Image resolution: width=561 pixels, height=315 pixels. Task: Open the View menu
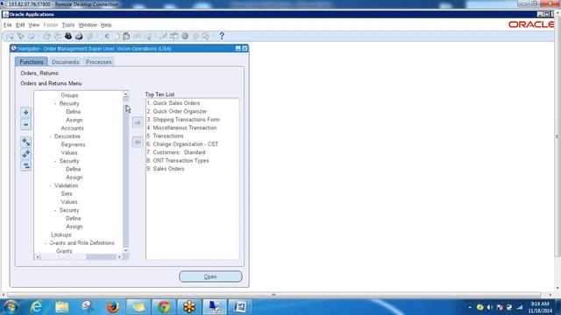click(x=34, y=25)
